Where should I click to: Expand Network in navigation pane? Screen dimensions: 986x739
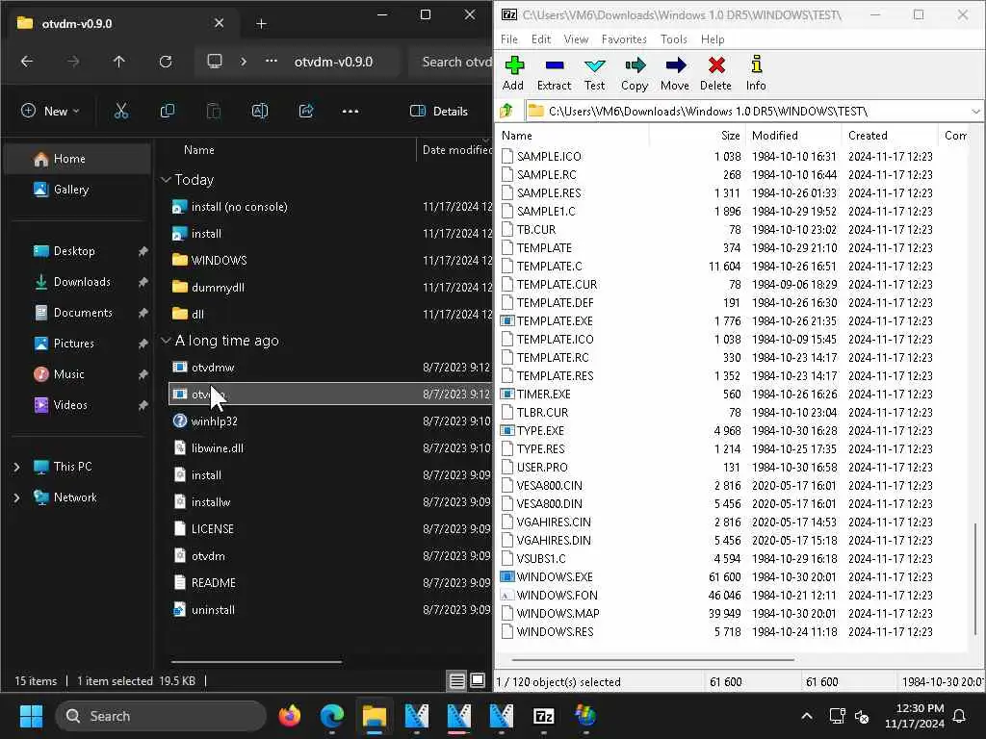17,497
